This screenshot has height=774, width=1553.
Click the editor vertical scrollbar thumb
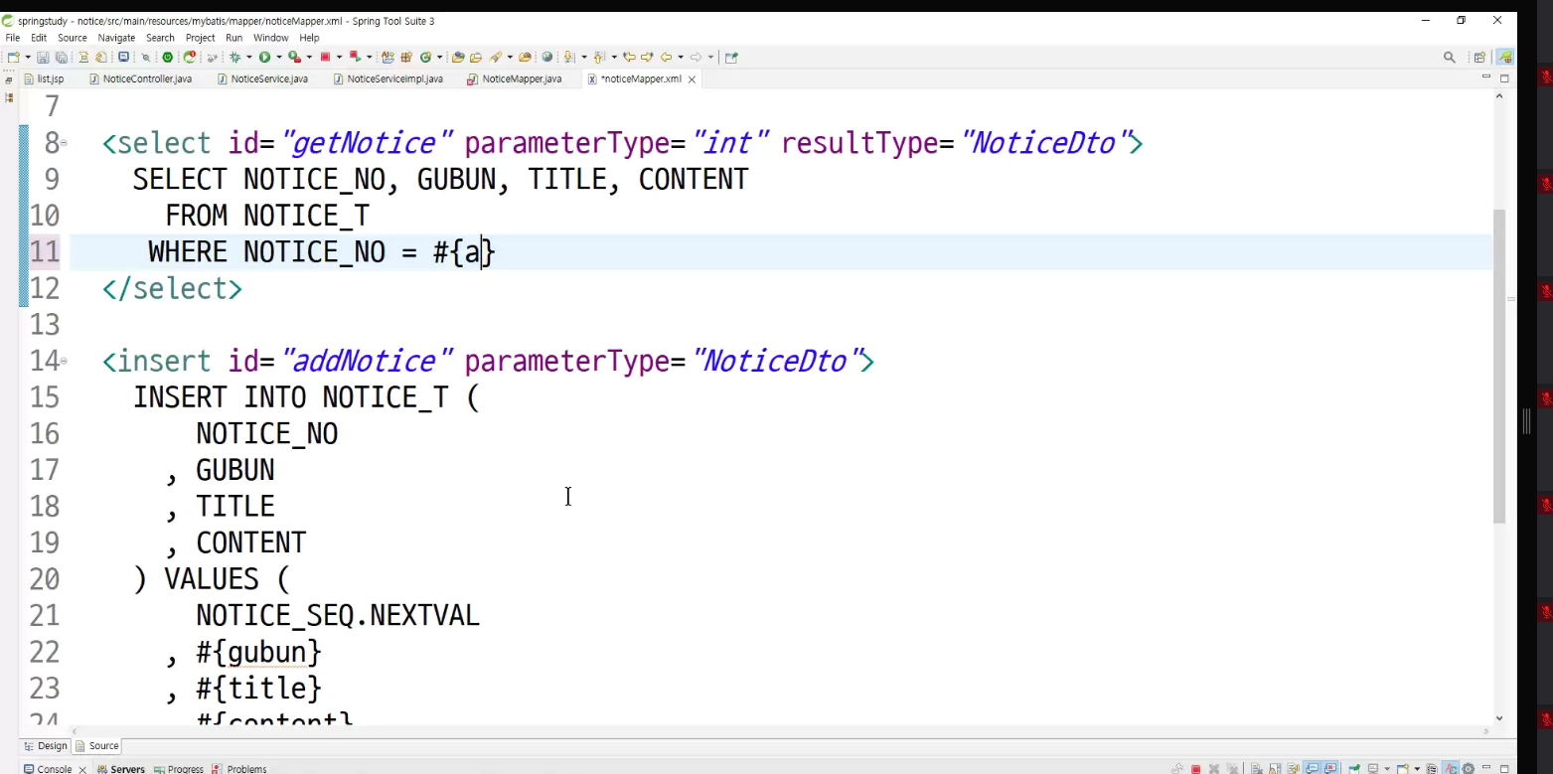[x=1499, y=366]
